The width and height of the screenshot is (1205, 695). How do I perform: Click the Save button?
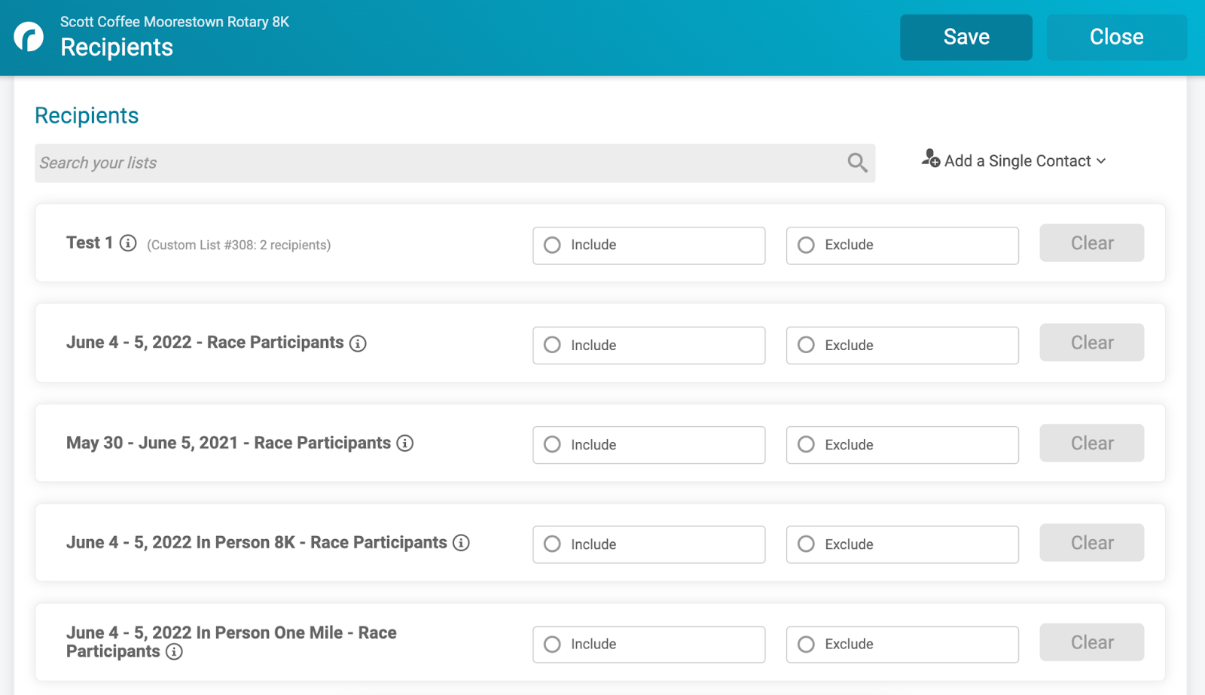[966, 37]
